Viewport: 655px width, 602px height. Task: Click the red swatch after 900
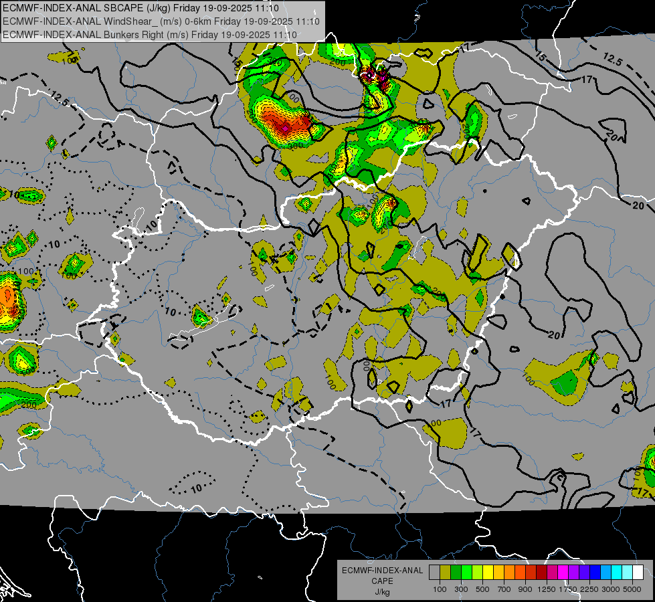pyautogui.click(x=531, y=573)
